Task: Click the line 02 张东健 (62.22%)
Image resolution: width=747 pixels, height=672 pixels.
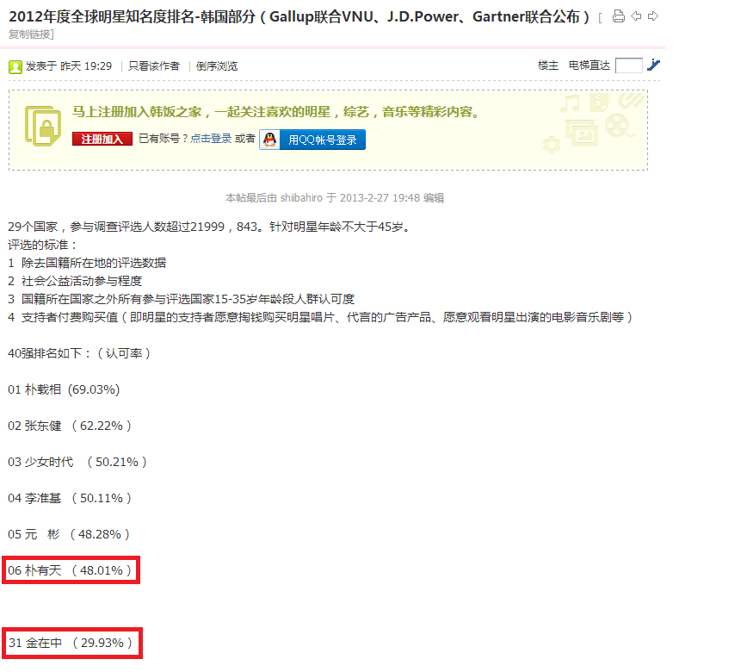Action: [70, 426]
